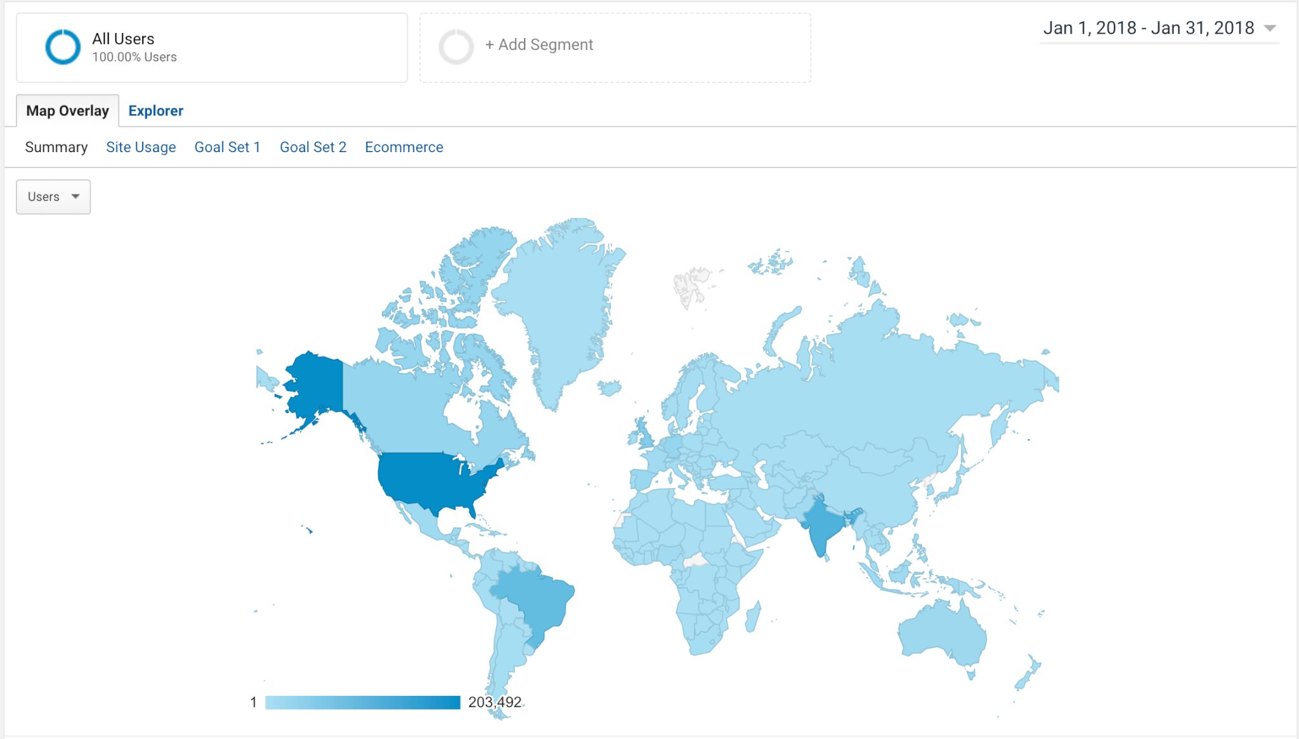
Task: Click the legend maximum value 203,492
Action: click(x=495, y=702)
